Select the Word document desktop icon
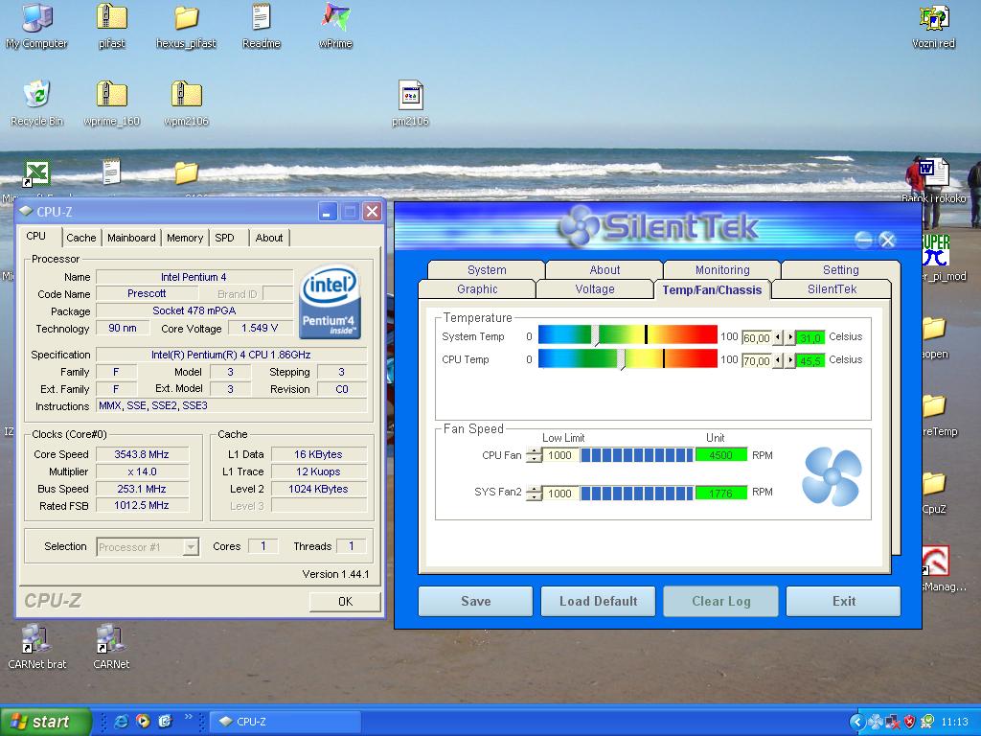Viewport: 981px width, 736px height. pyautogui.click(x=933, y=172)
